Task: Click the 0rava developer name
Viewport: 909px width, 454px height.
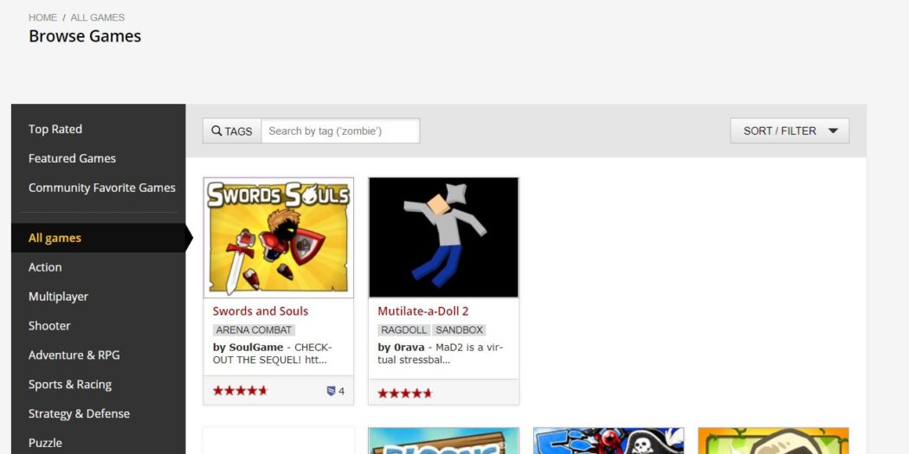Action: (409, 348)
